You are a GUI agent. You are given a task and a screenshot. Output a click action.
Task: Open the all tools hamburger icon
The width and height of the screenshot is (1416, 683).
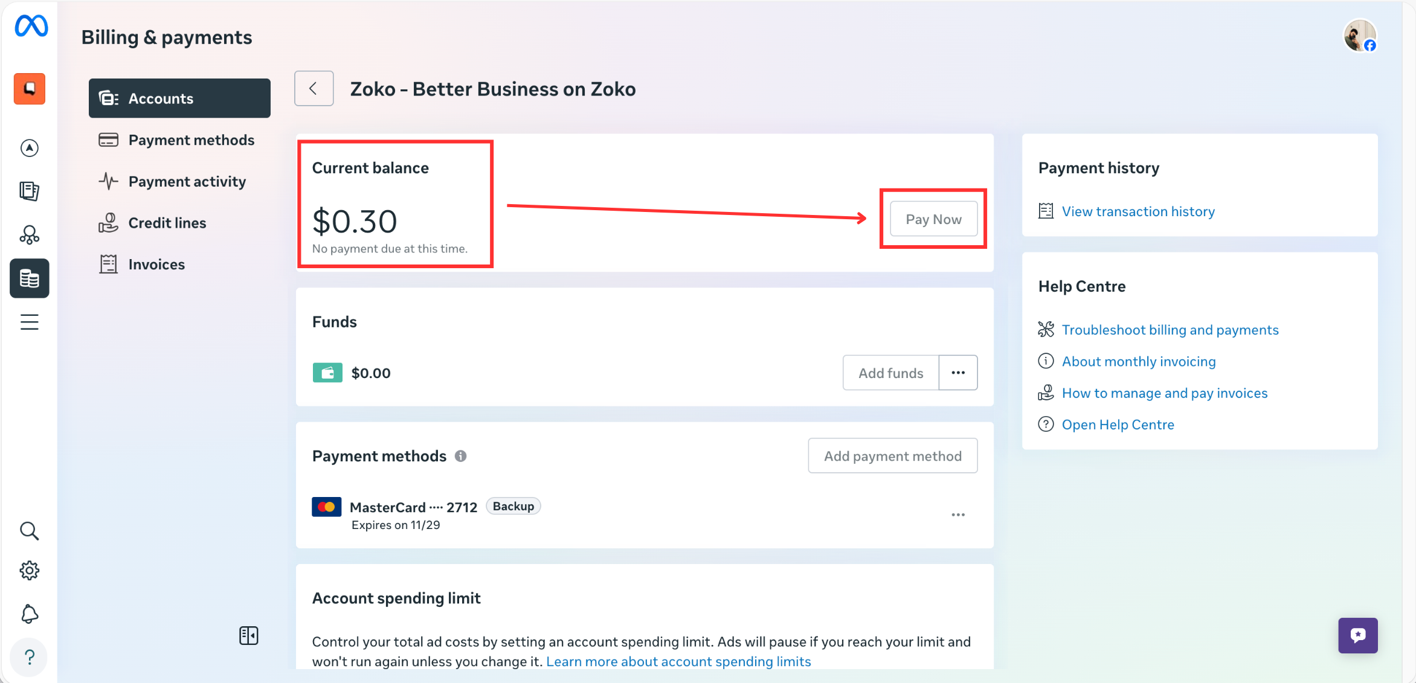click(x=29, y=322)
